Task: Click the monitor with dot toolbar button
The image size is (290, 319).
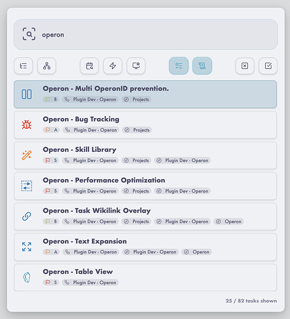Action: tap(136, 66)
